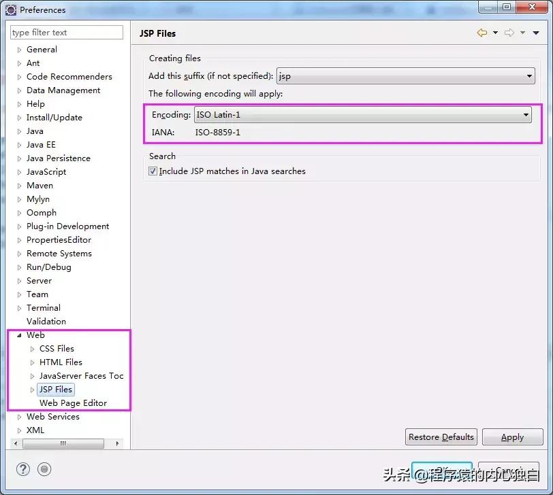The height and width of the screenshot is (495, 553).
Task: Expand the CSS Files node
Action: point(32,349)
